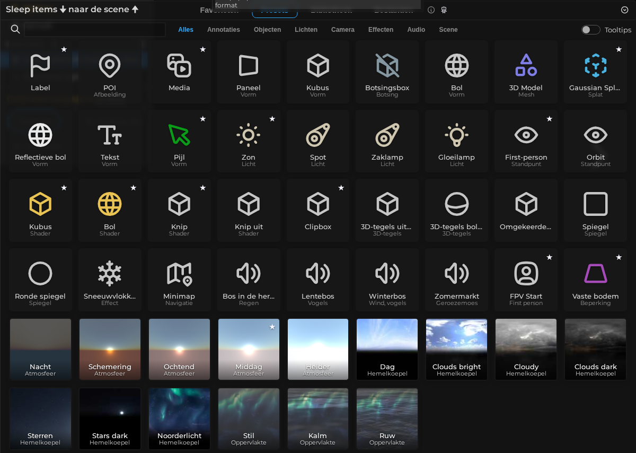636x453 pixels.
Task: Pick the First-person standpunt
Action: coord(526,141)
